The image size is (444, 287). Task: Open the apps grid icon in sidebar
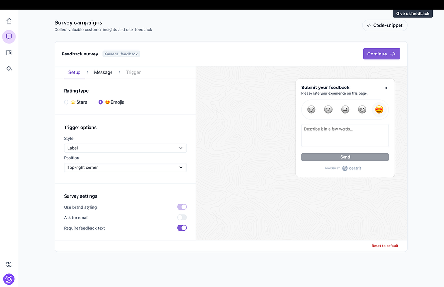tap(9, 265)
